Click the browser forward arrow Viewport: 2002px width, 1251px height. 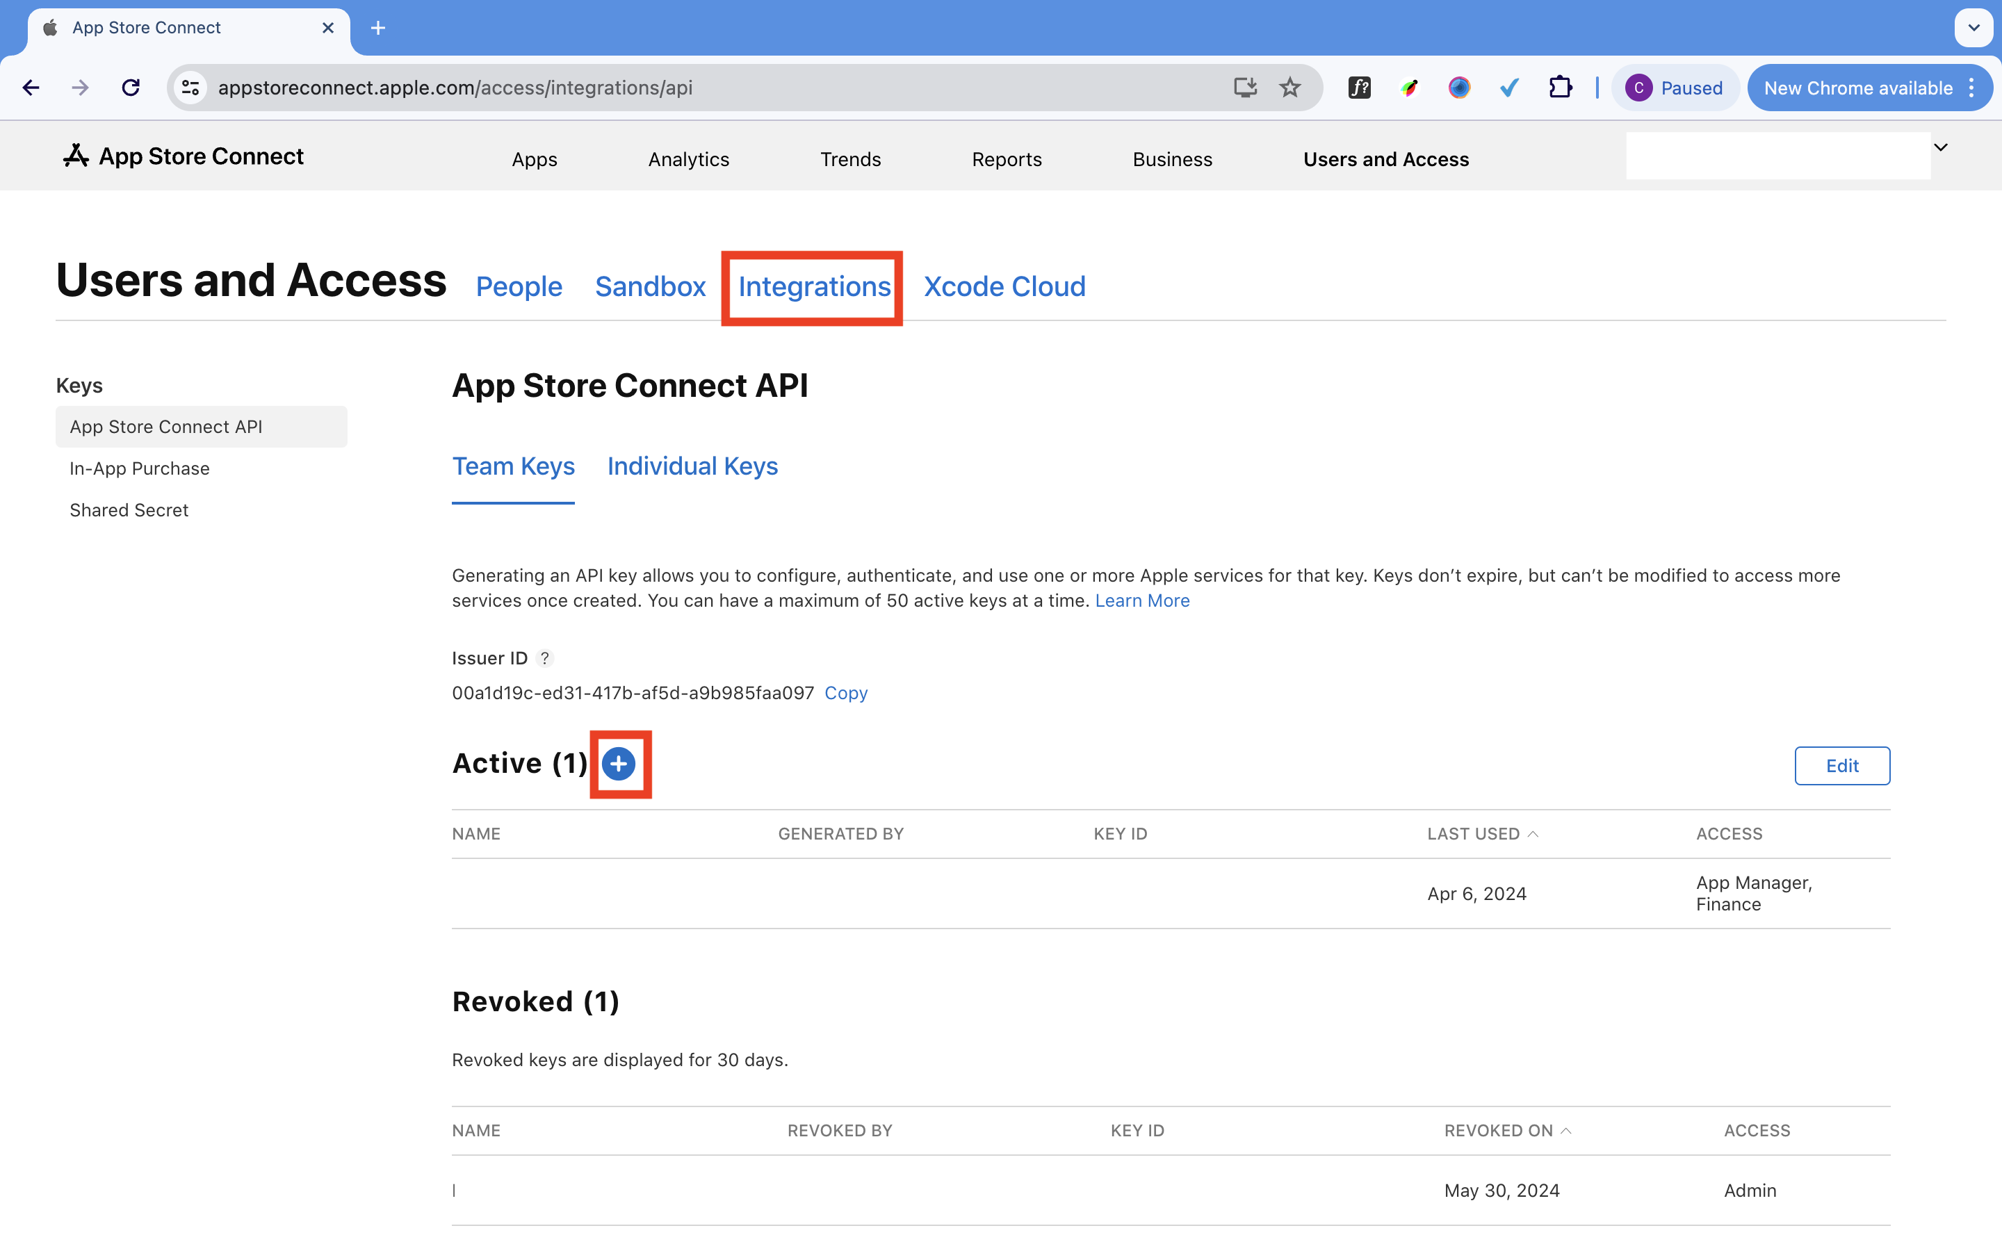pos(80,88)
